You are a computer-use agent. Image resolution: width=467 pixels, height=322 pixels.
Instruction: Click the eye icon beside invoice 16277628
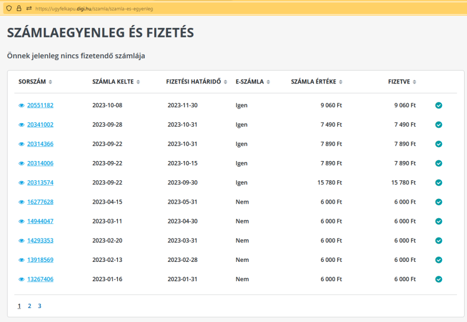point(22,202)
